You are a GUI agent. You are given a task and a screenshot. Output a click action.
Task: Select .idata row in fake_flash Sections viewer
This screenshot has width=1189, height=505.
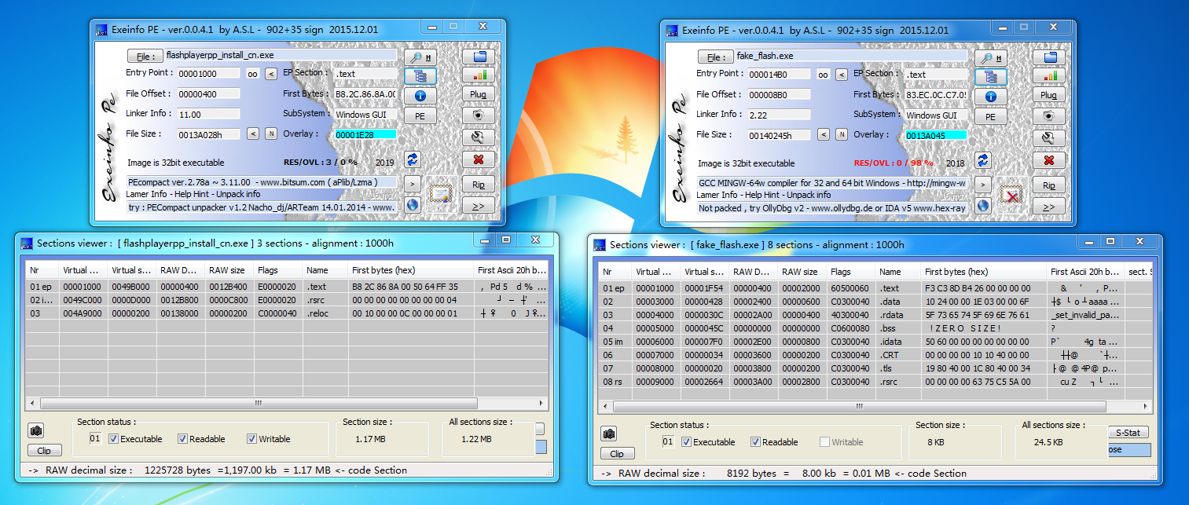point(874,342)
